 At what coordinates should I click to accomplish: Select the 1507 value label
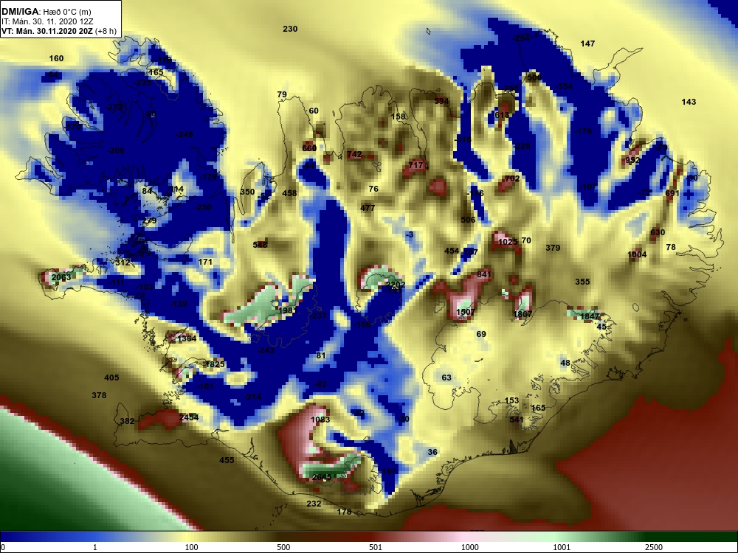[x=466, y=312]
